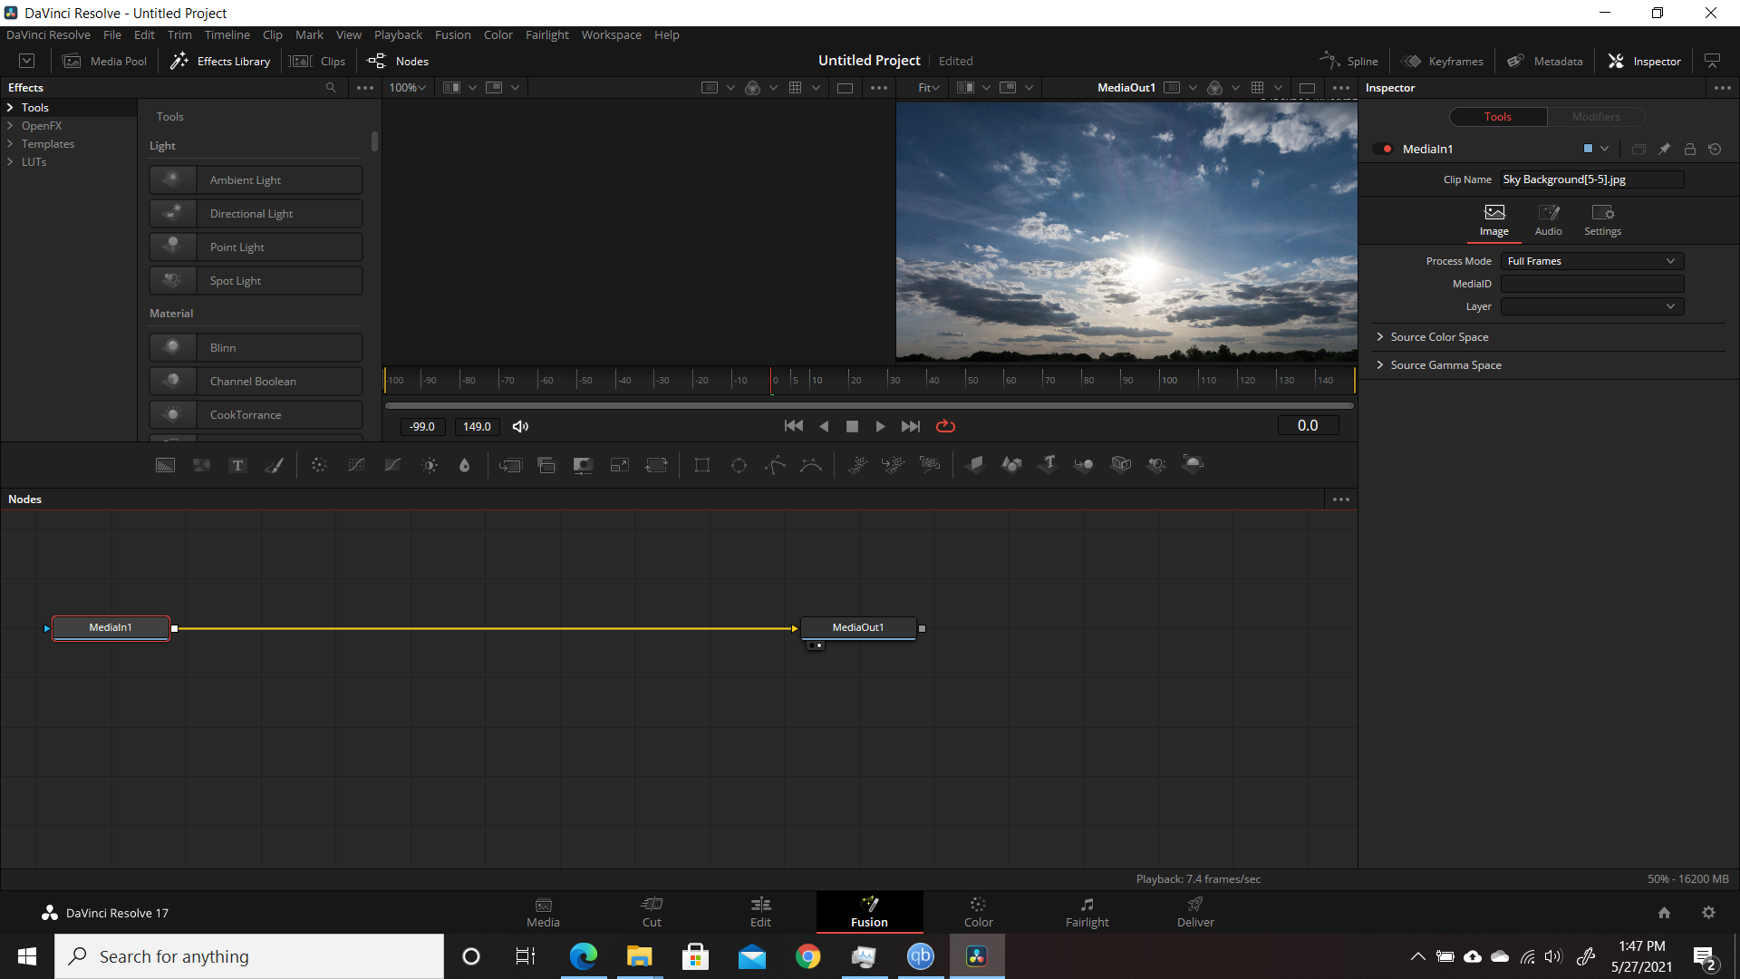Search the Effects library with magnifier icon
This screenshot has height=979, width=1740.
tap(331, 88)
